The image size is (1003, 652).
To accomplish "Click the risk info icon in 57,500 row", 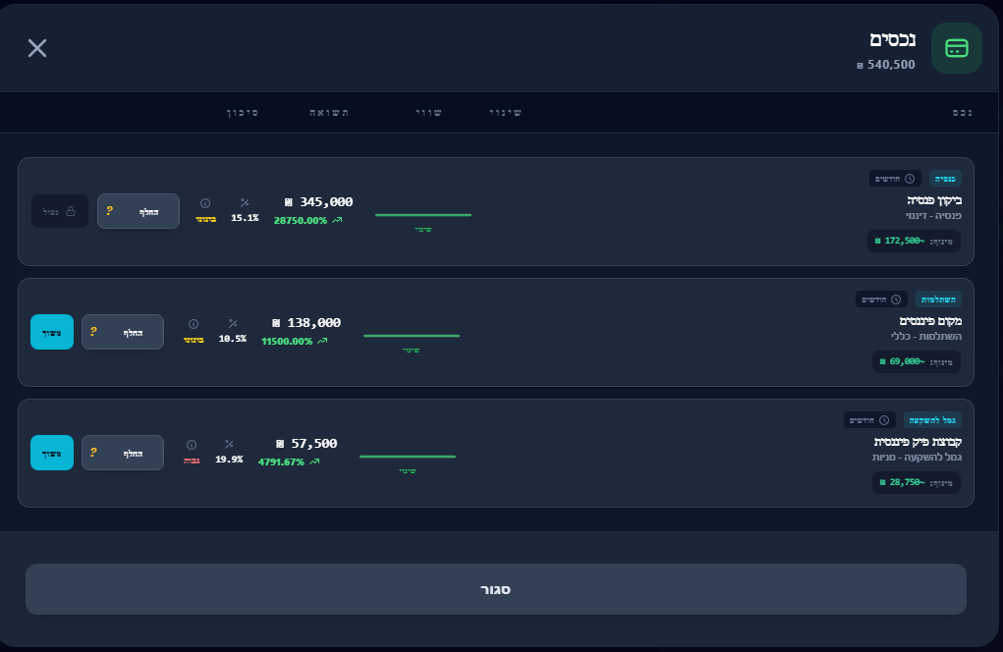I will click(x=192, y=445).
